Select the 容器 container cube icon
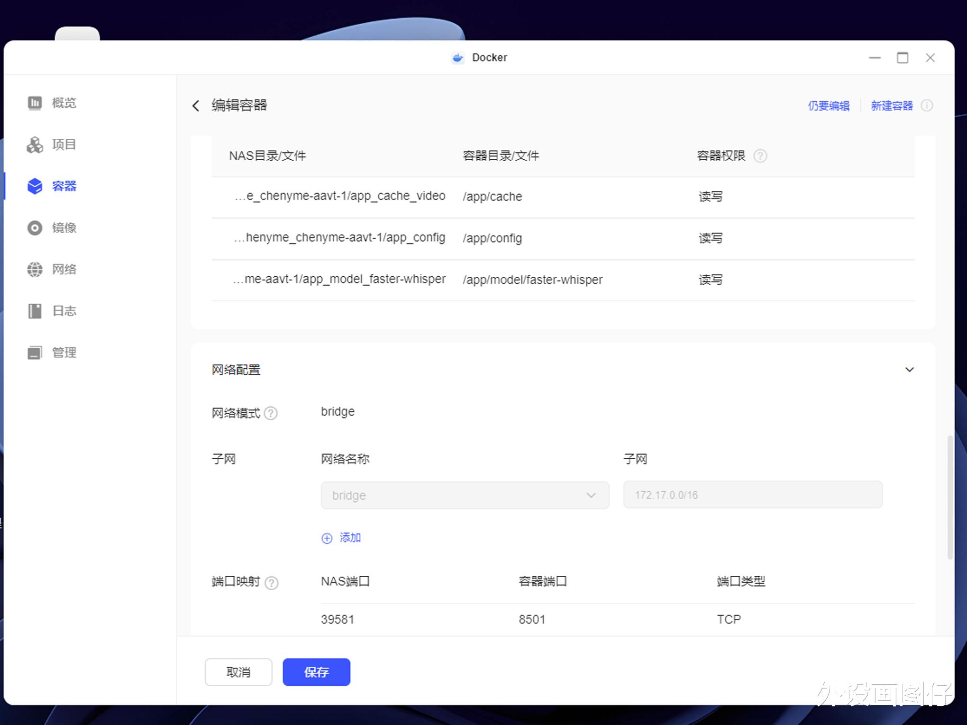This screenshot has height=725, width=967. [35, 186]
